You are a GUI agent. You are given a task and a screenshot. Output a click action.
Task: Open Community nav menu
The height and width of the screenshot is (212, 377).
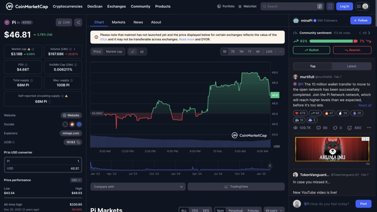coord(140,6)
